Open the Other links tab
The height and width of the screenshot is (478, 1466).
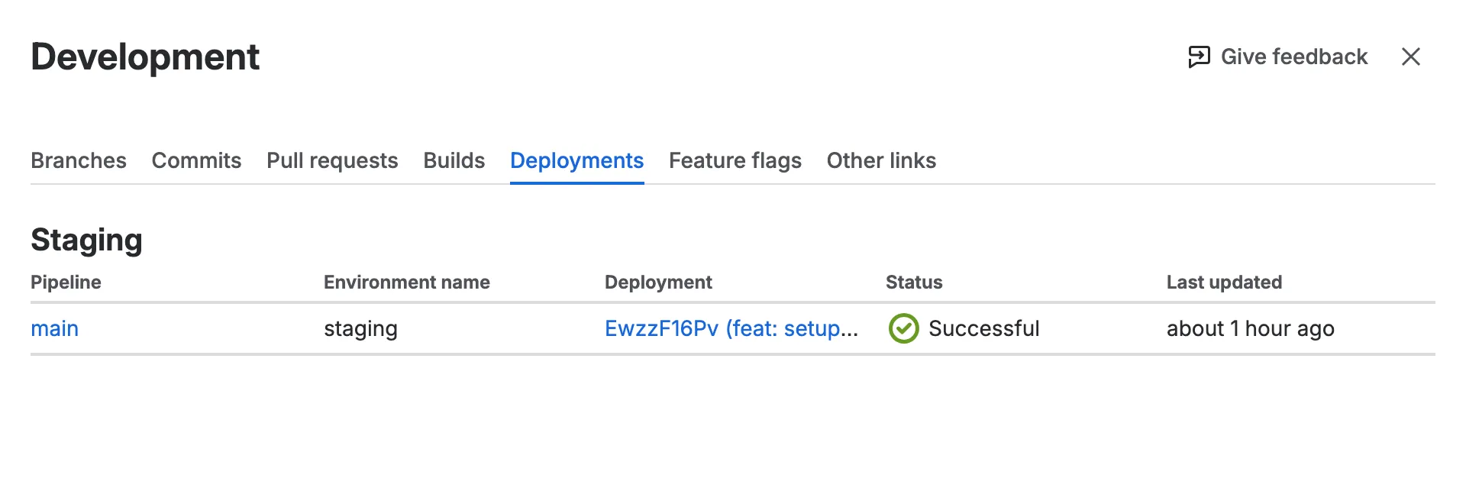(881, 160)
